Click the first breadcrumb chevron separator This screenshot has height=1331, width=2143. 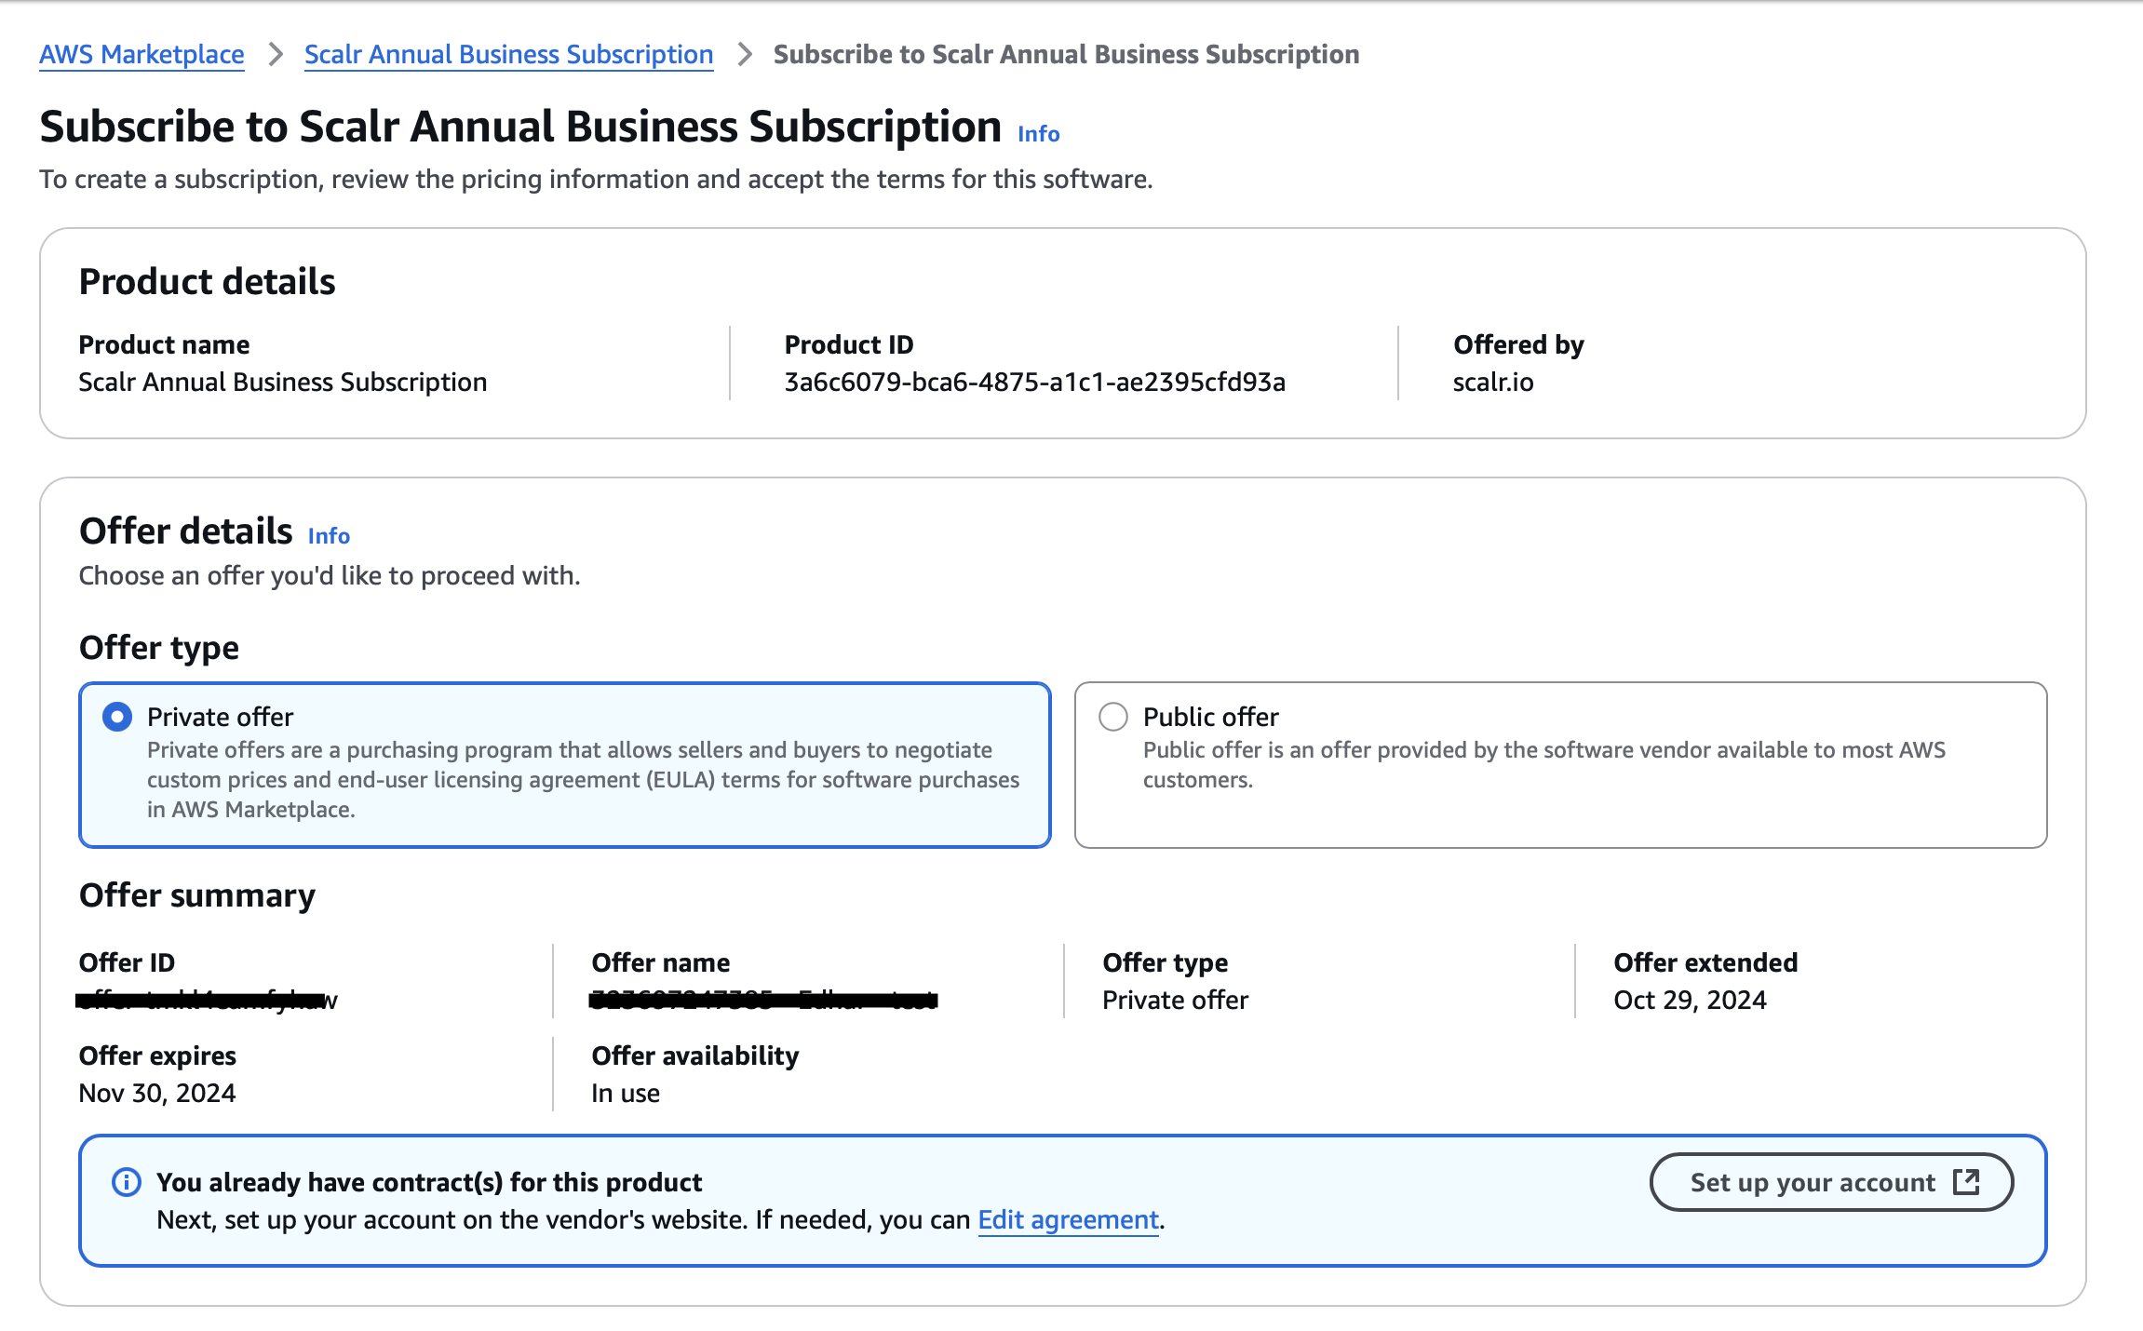point(275,54)
